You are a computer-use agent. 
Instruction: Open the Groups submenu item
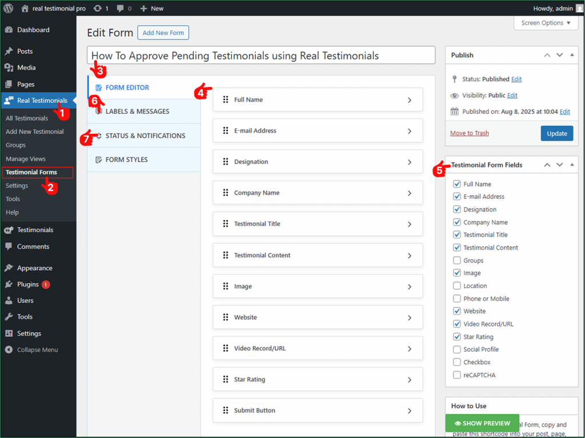(15, 145)
